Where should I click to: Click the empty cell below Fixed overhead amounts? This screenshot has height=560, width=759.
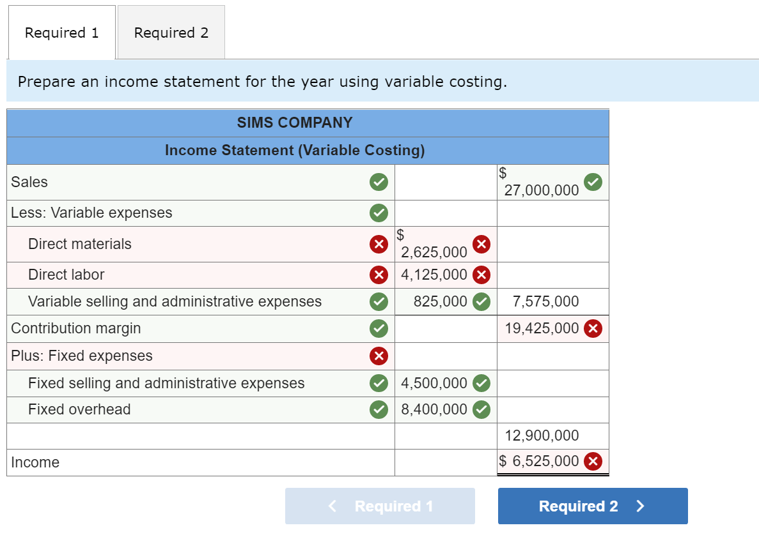pyautogui.click(x=552, y=435)
